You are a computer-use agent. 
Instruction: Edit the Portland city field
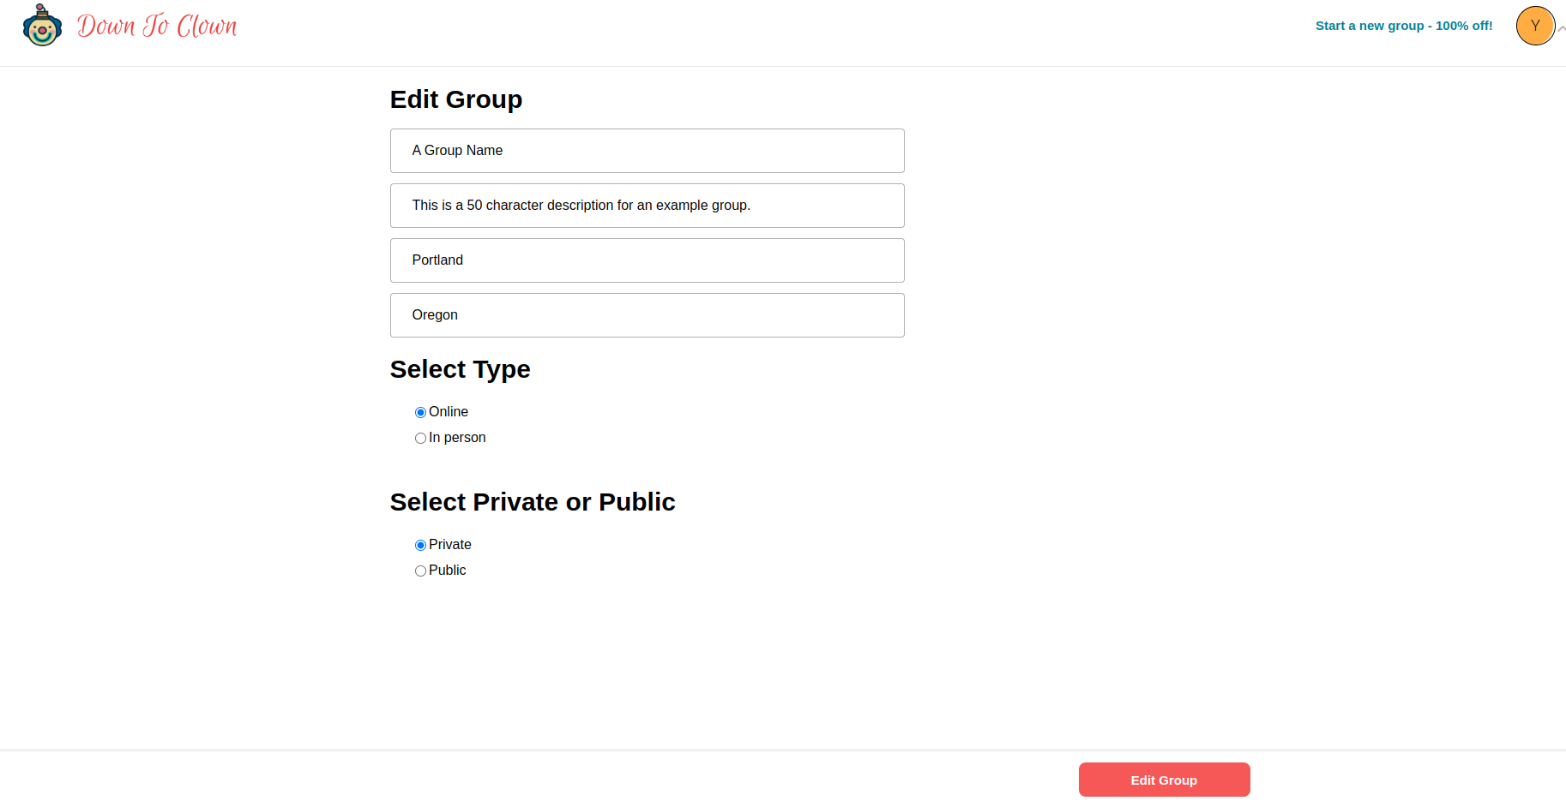[x=647, y=260]
